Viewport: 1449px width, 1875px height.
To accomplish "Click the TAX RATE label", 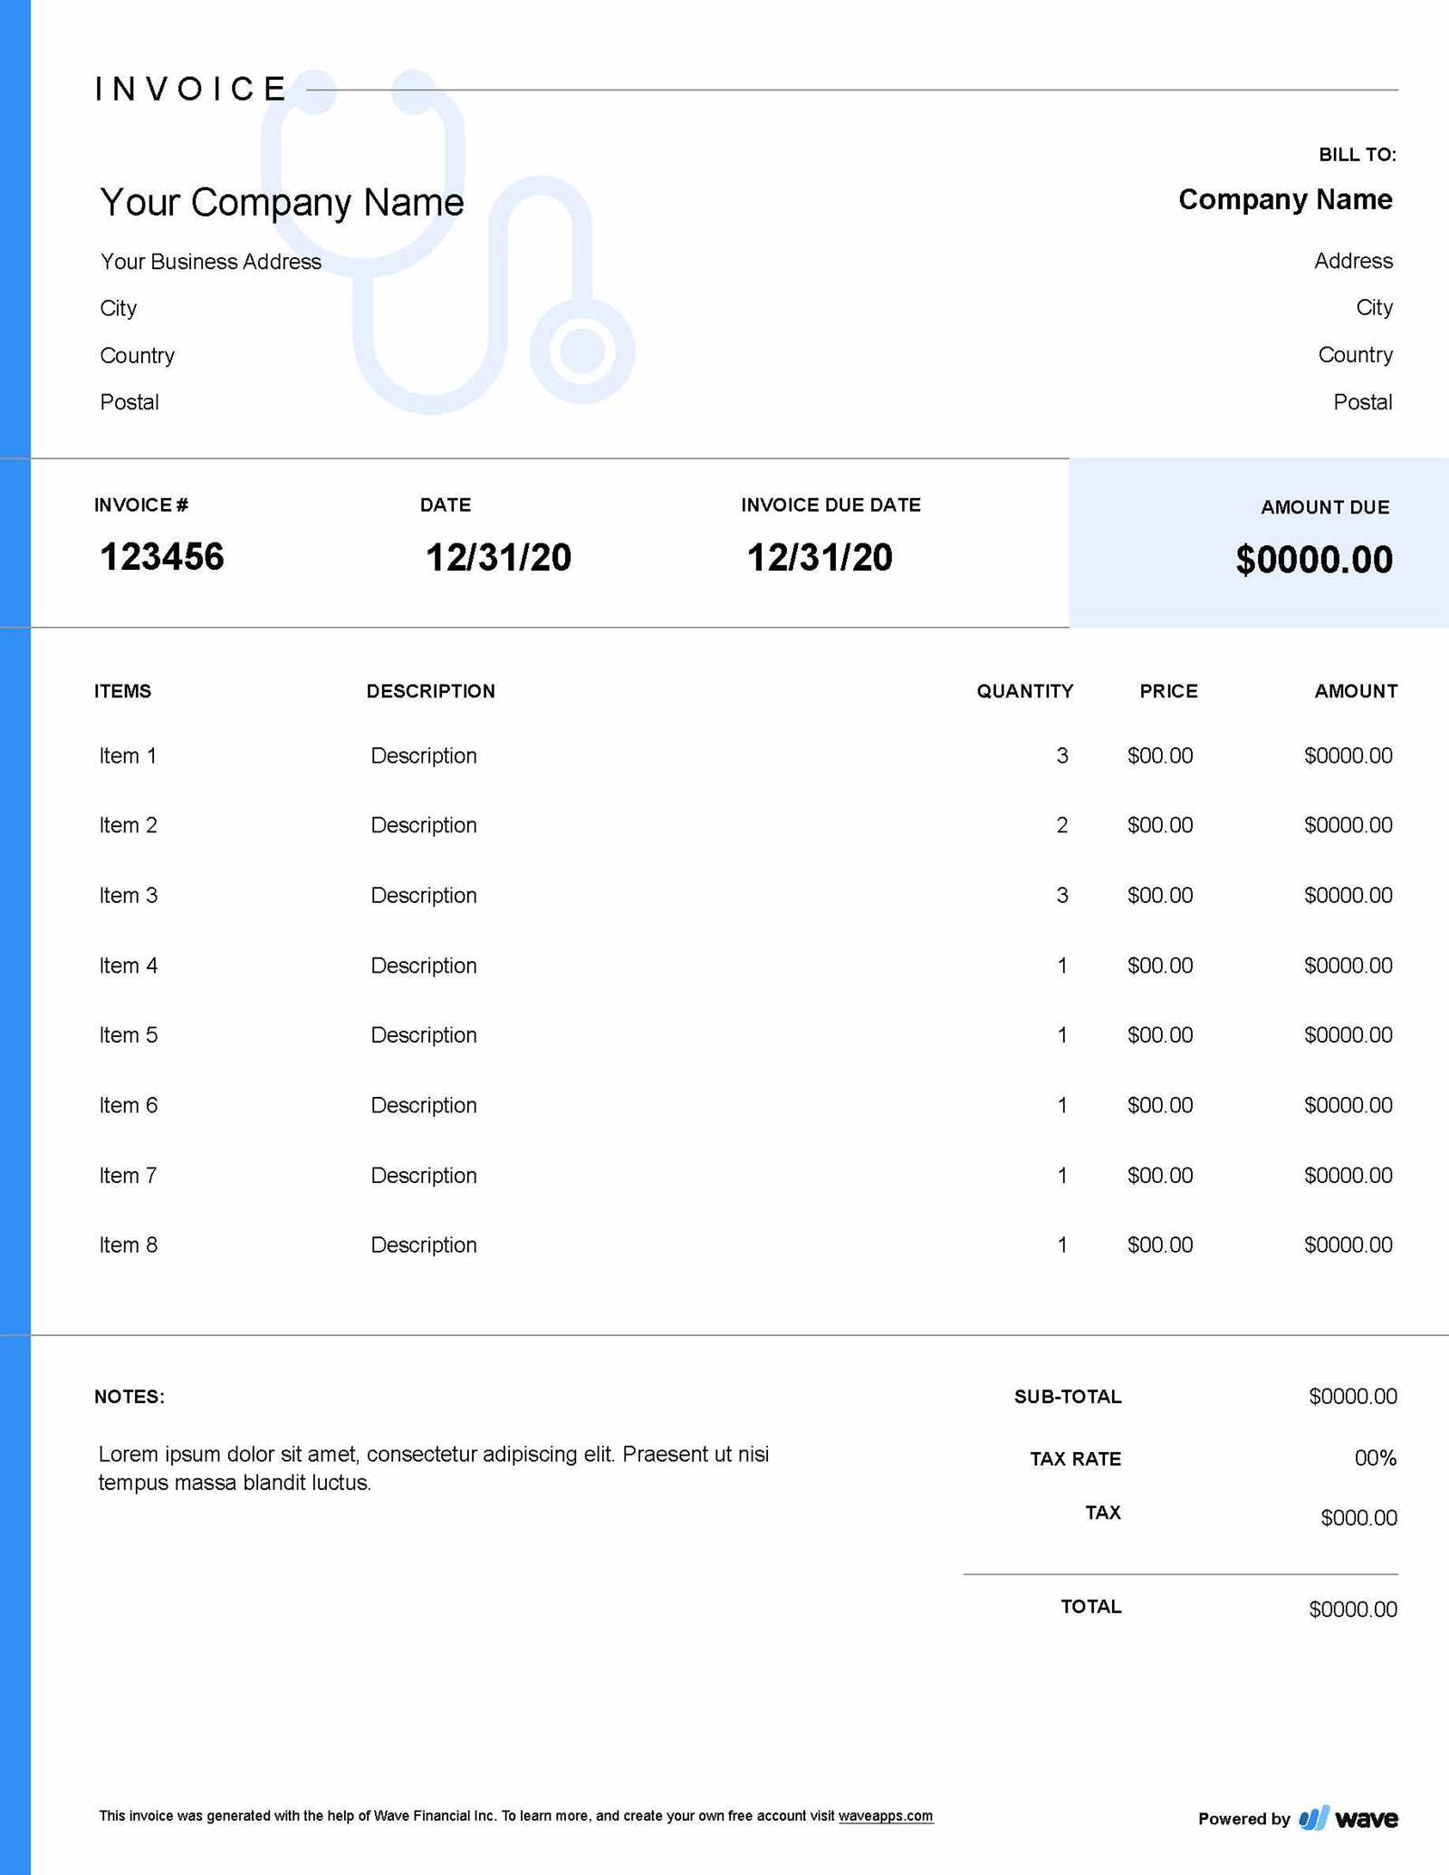I will click(1076, 1459).
